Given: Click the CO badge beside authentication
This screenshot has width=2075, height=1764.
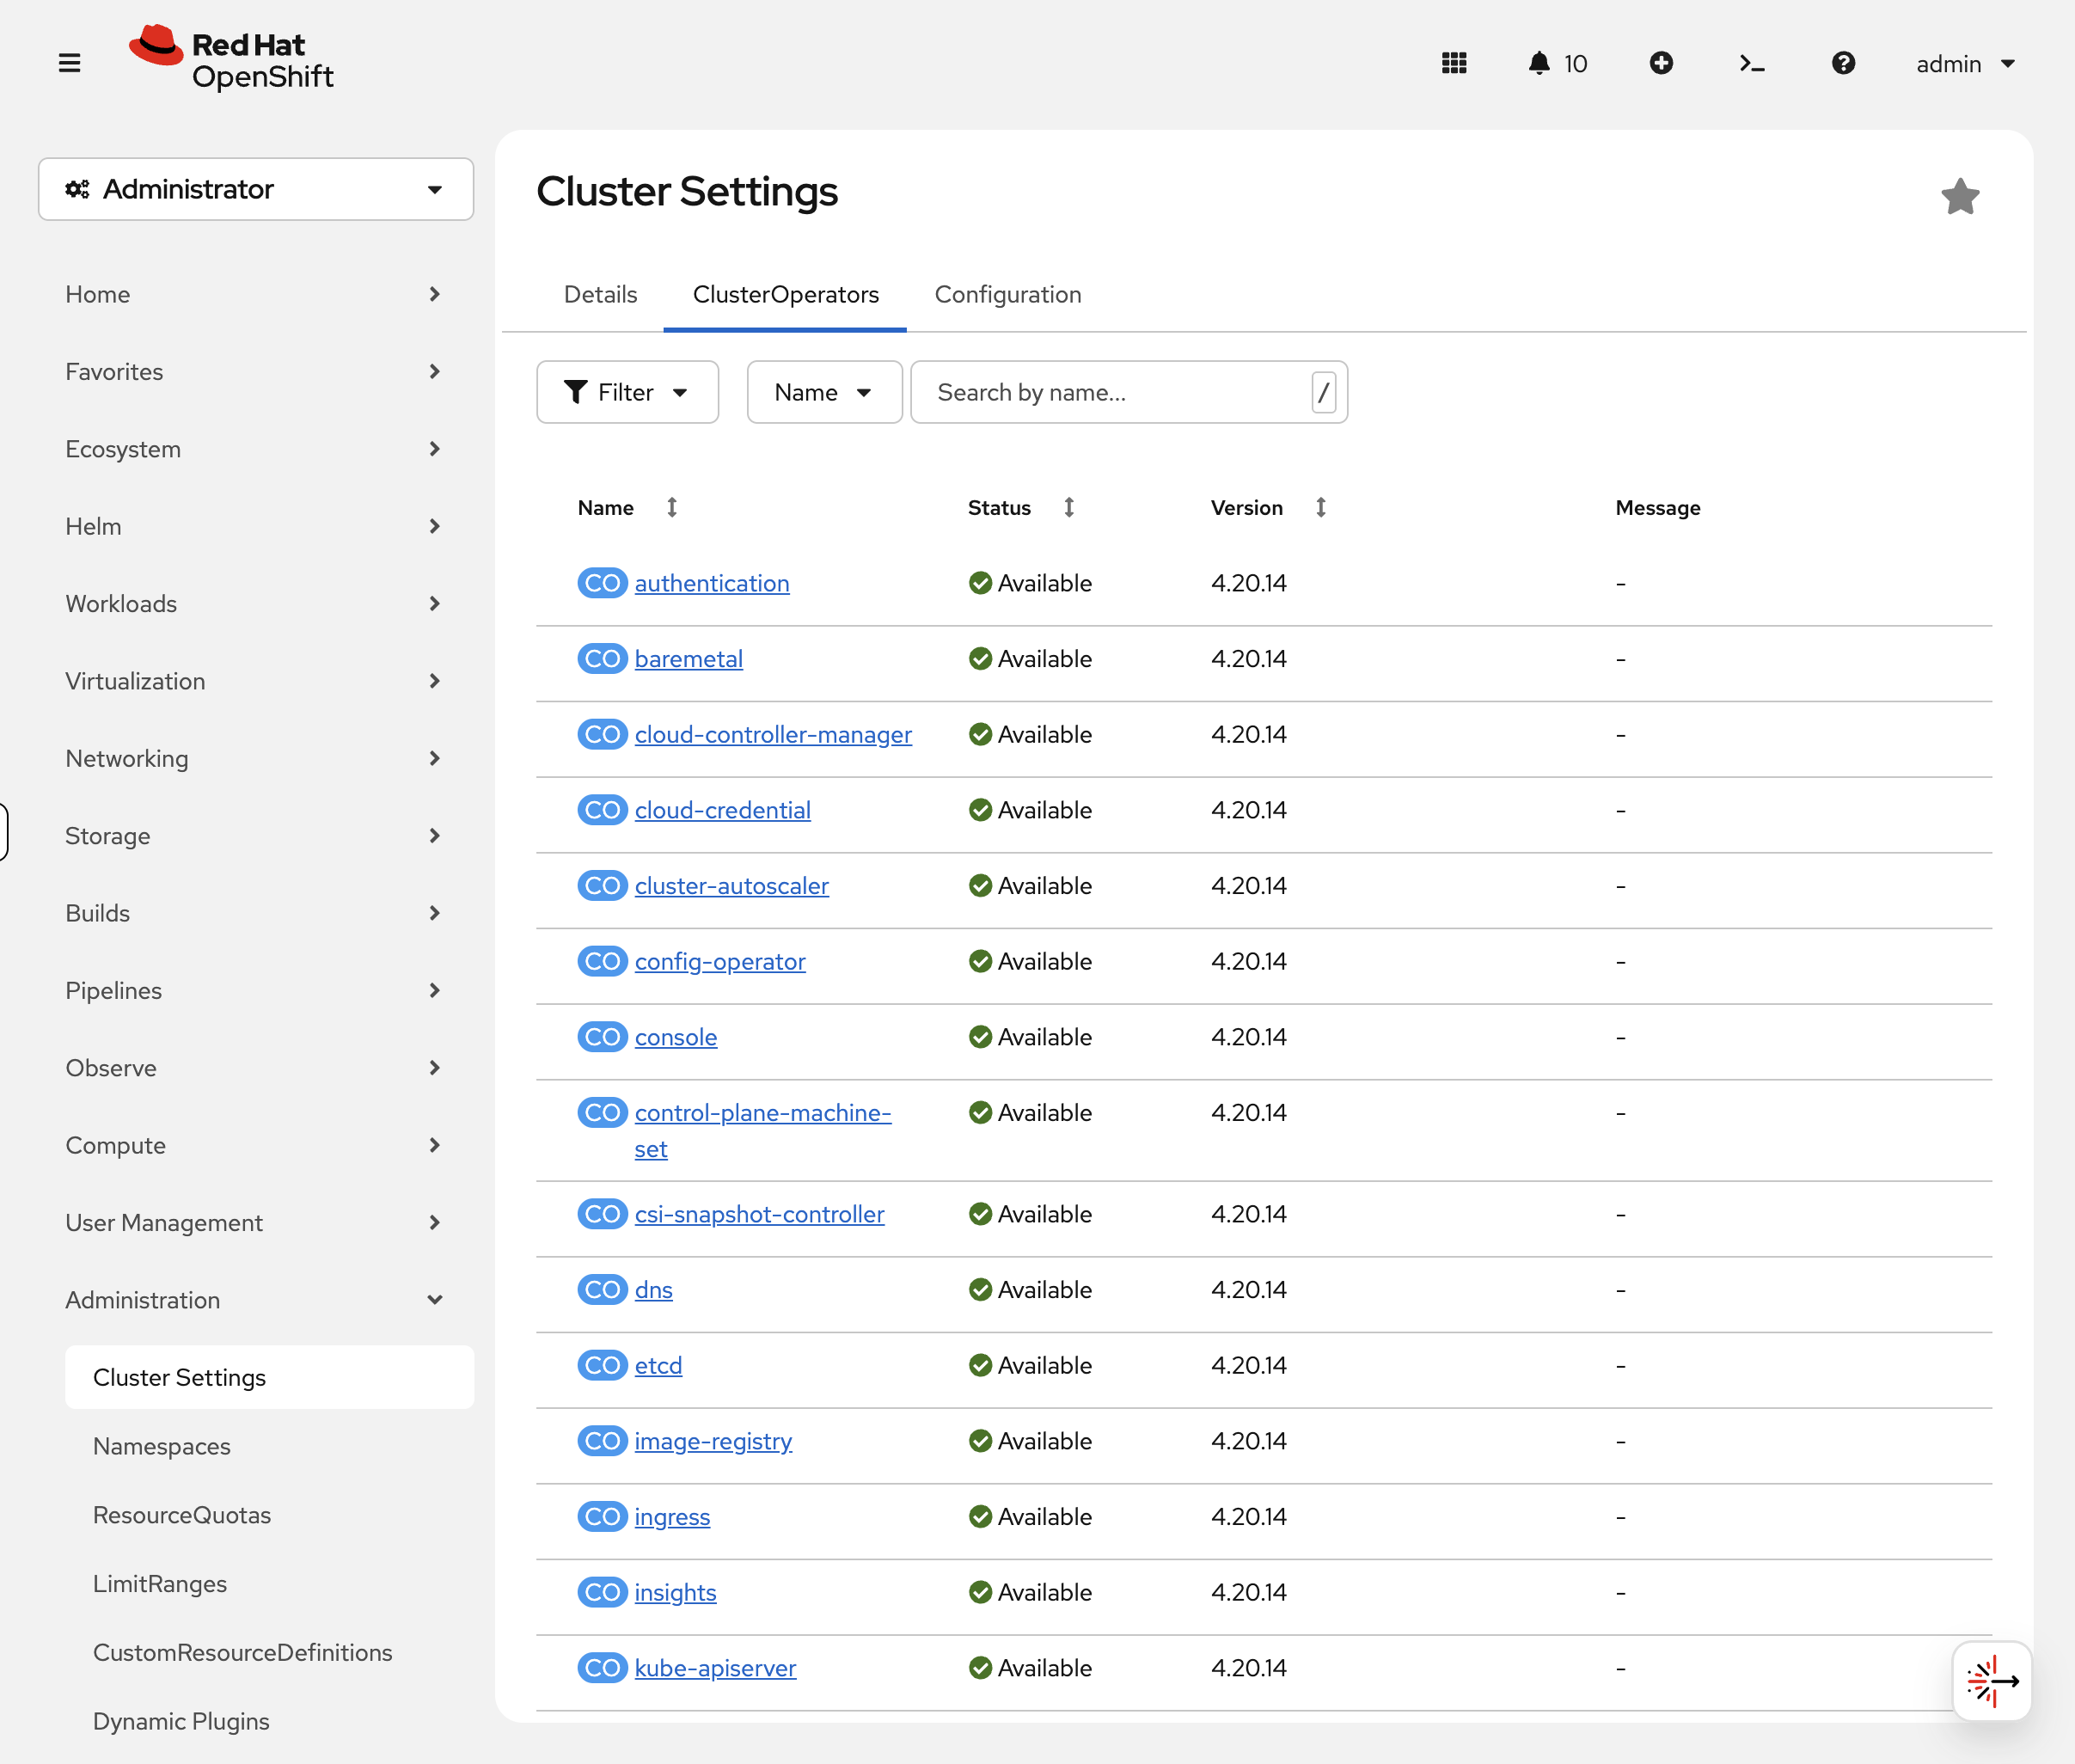Looking at the screenshot, I should coord(602,583).
